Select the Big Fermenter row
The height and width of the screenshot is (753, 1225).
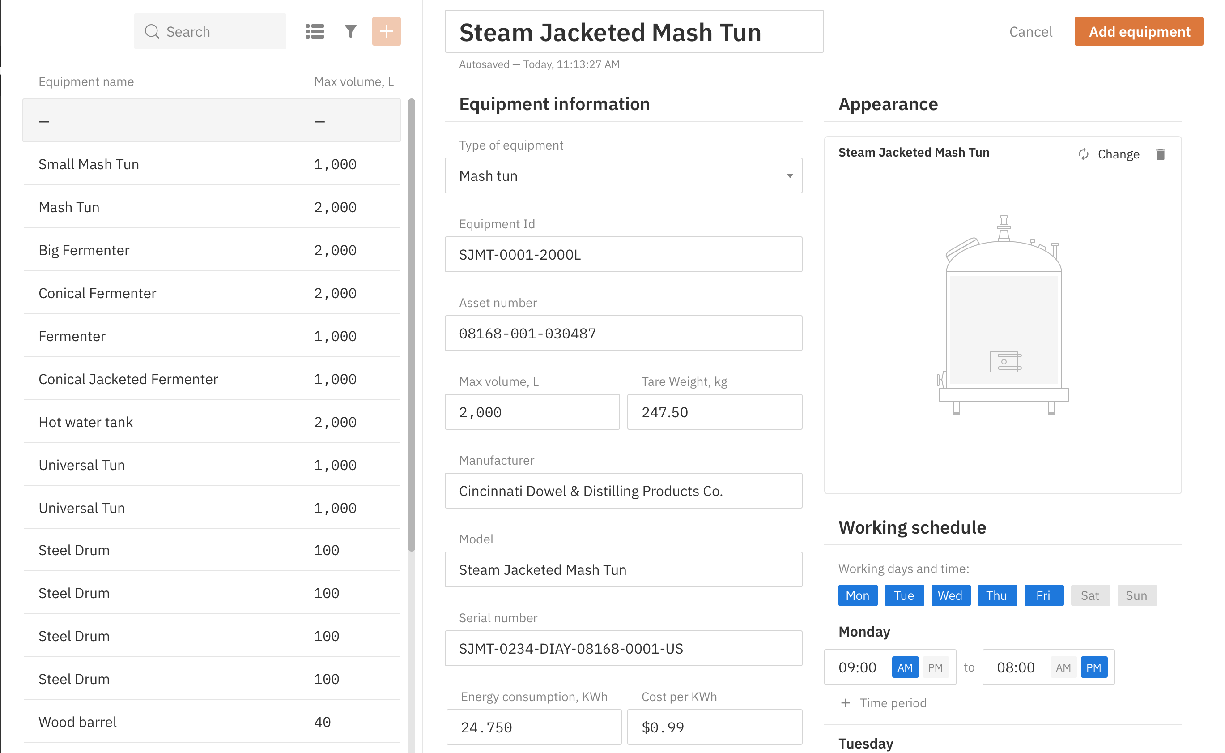pyautogui.click(x=212, y=250)
